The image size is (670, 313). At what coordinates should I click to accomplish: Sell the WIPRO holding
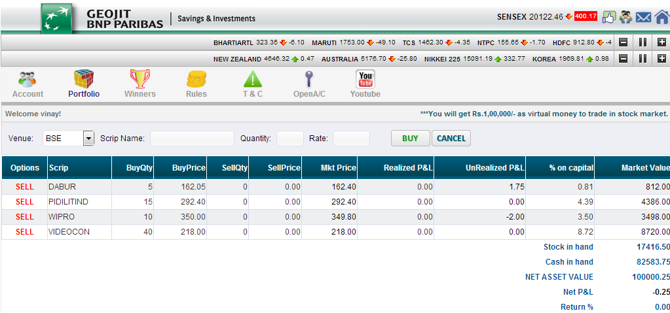[x=24, y=217]
